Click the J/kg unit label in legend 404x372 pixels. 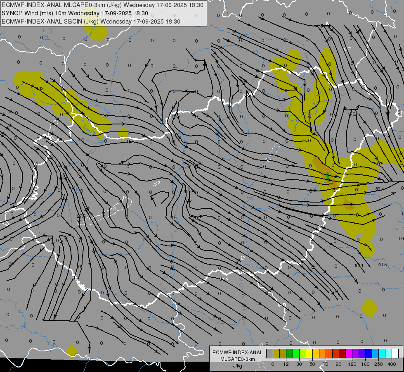click(238, 366)
